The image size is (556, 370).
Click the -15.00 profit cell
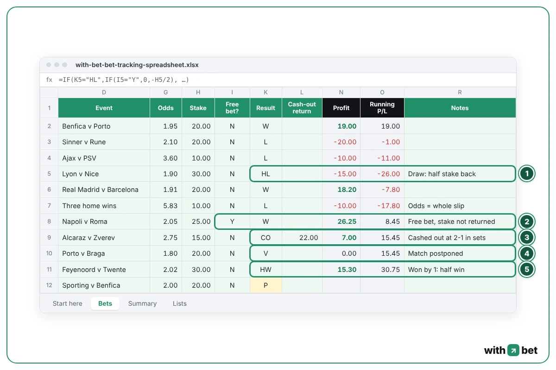(x=341, y=174)
